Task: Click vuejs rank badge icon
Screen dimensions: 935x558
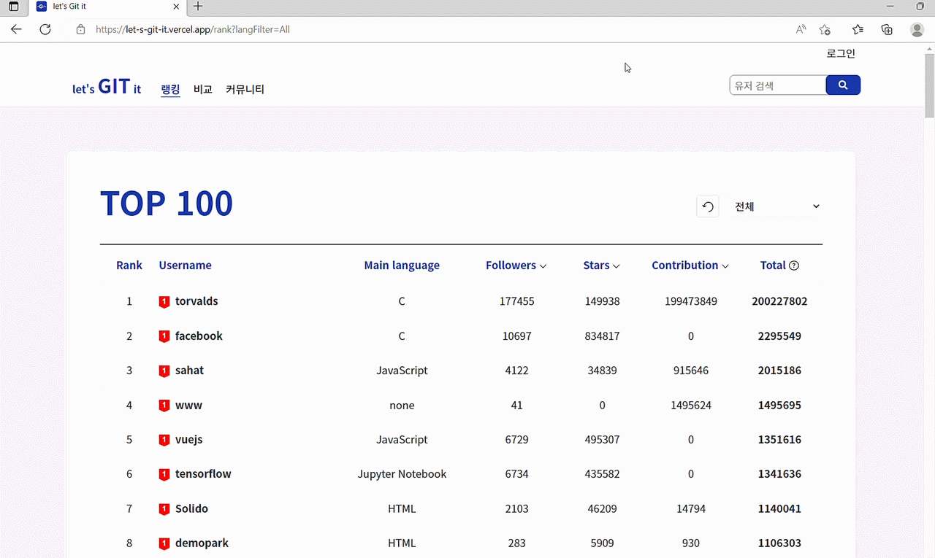Action: (x=164, y=441)
